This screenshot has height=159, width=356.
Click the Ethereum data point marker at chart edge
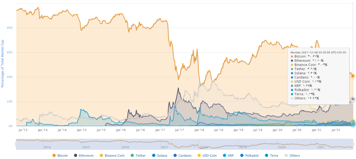coord(353,99)
